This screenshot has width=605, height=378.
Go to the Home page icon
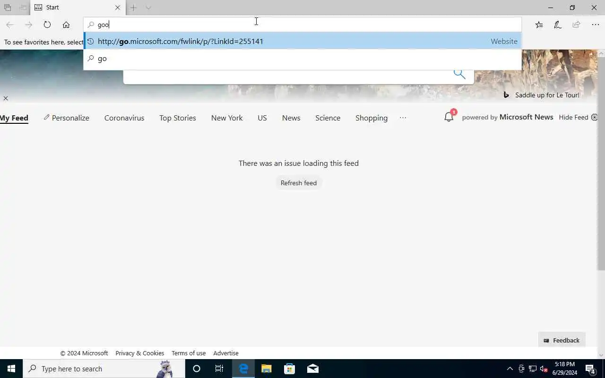click(x=66, y=25)
